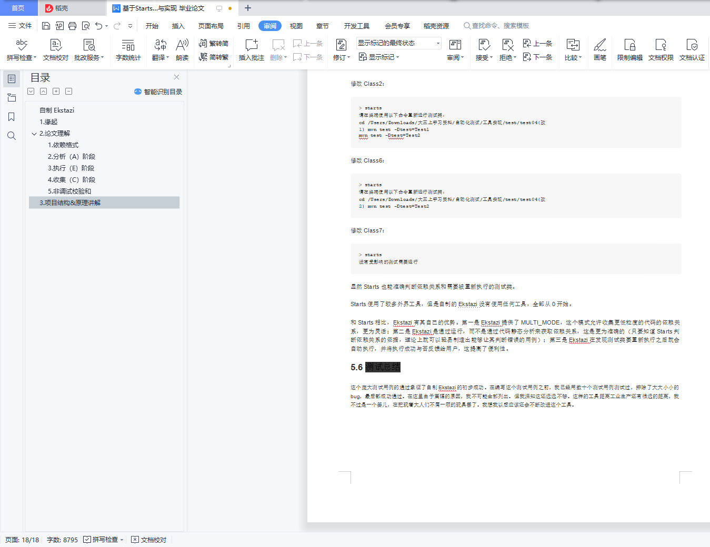Run 文档校对 document proofreading from ribbon
710x547 pixels.
pyautogui.click(x=56, y=50)
